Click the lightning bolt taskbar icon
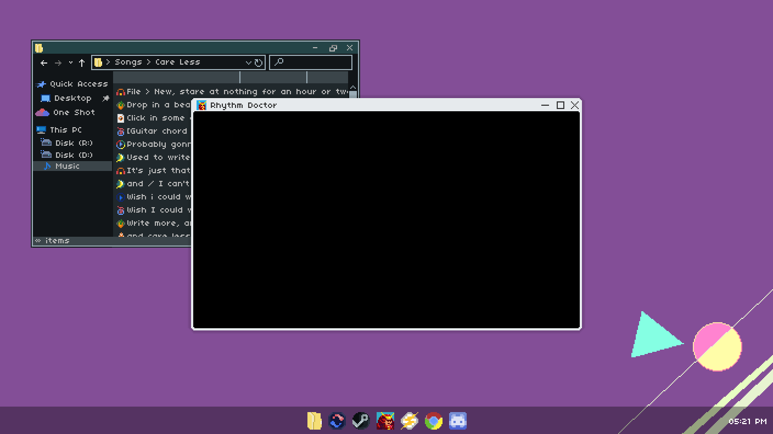Viewport: 773px width, 434px height. [409, 421]
